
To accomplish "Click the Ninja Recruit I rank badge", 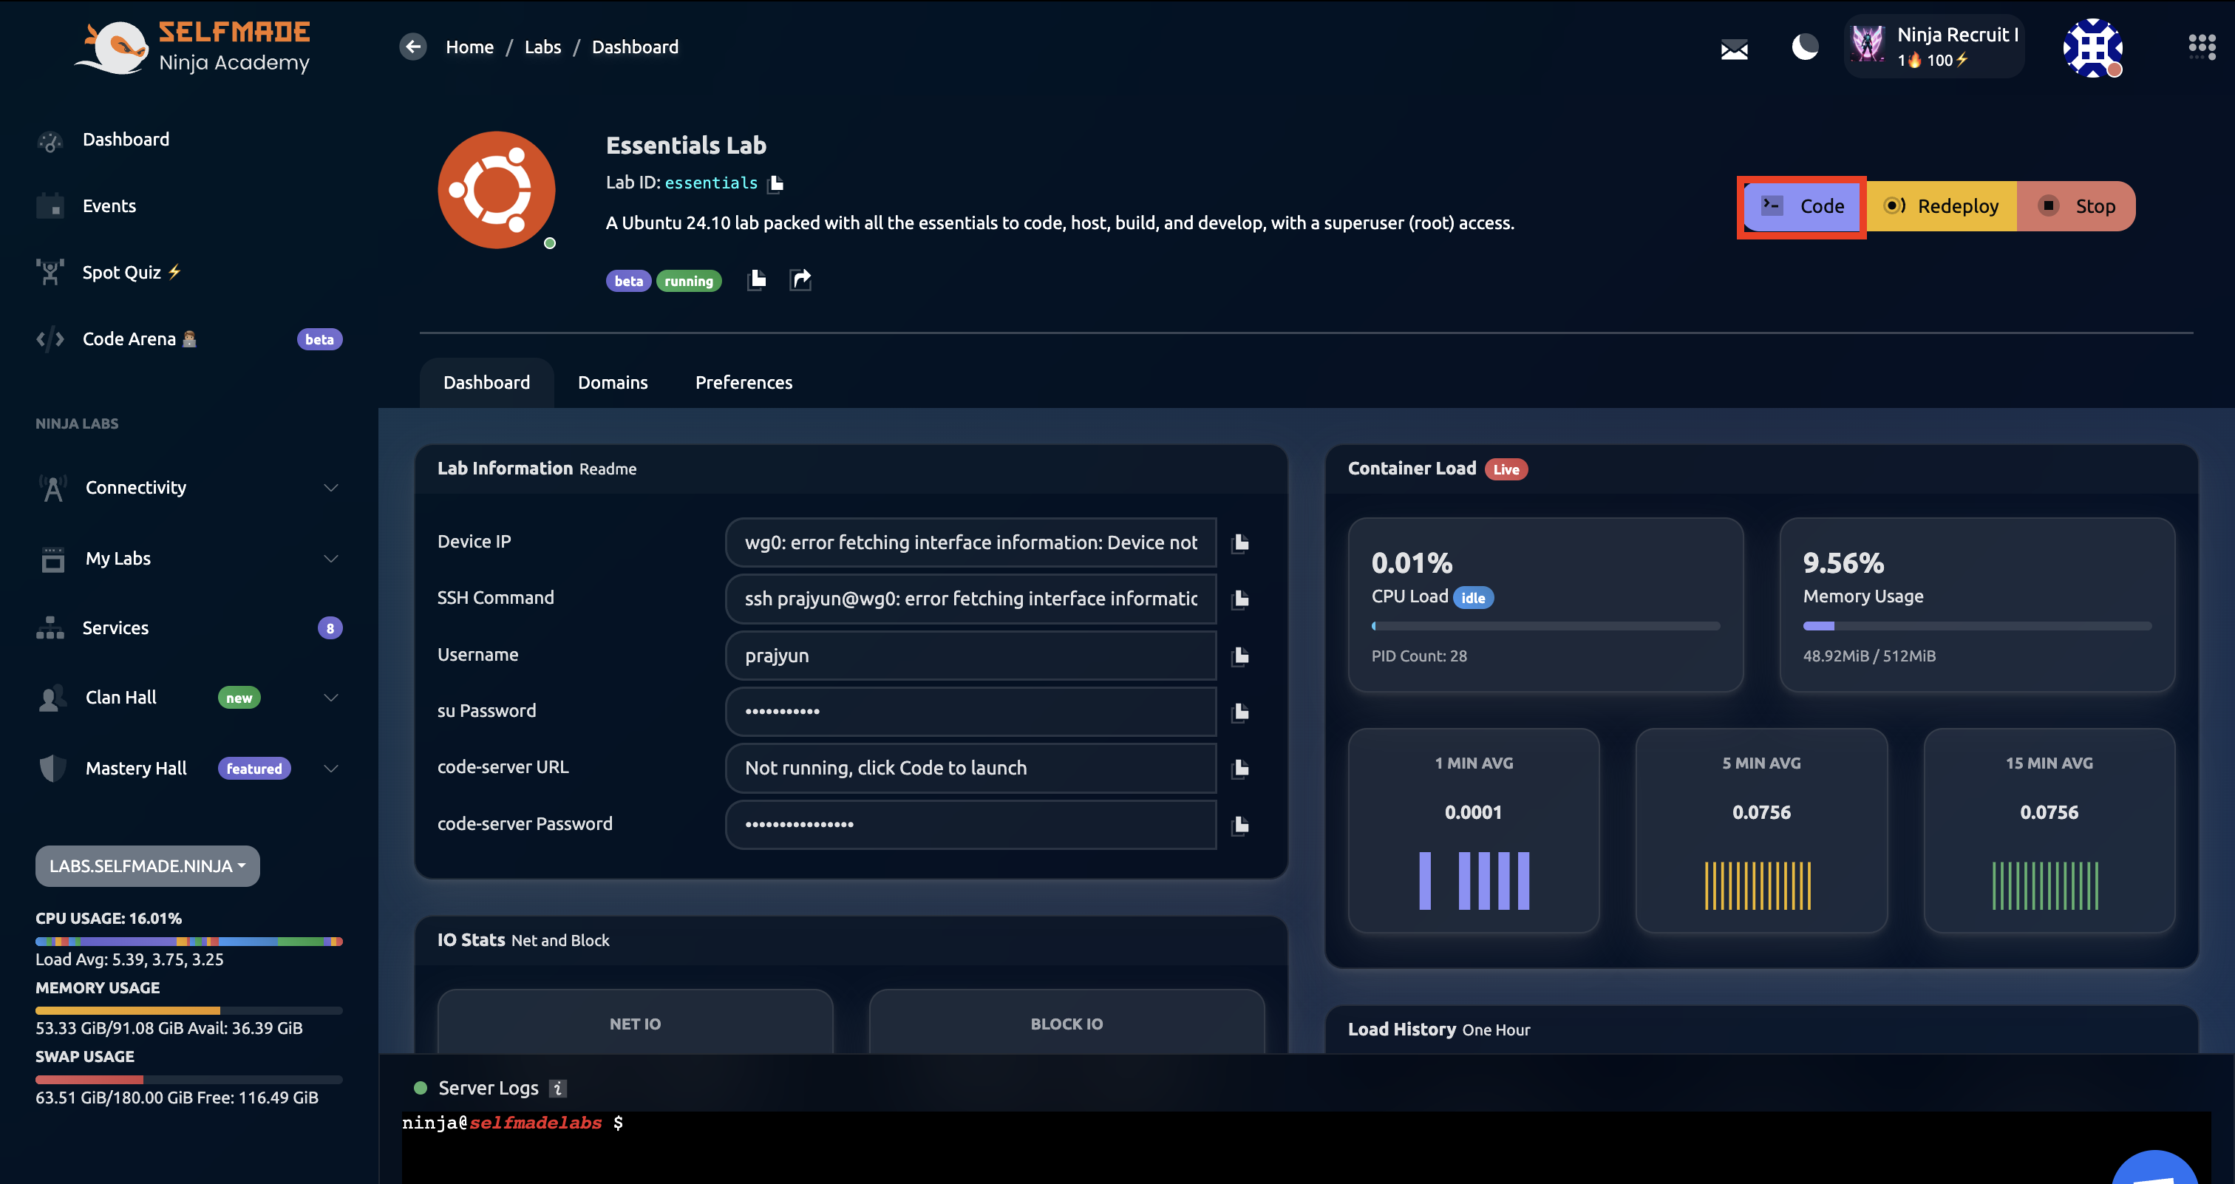I will tap(1934, 47).
